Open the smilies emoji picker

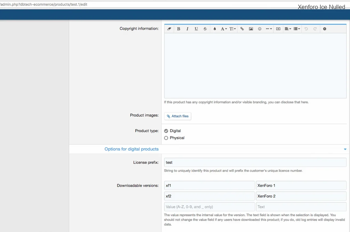[x=260, y=29]
